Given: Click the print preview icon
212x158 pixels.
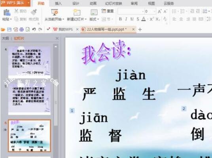Looking at the screenshot, I should pyautogui.click(x=28, y=29).
